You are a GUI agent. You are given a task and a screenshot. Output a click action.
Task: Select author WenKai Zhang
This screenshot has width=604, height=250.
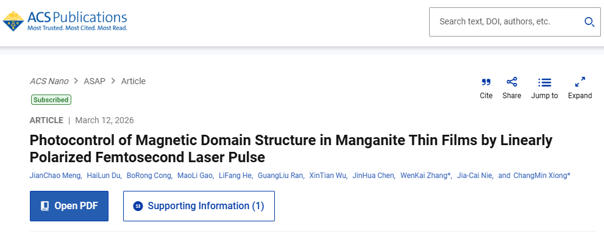pyautogui.click(x=424, y=176)
